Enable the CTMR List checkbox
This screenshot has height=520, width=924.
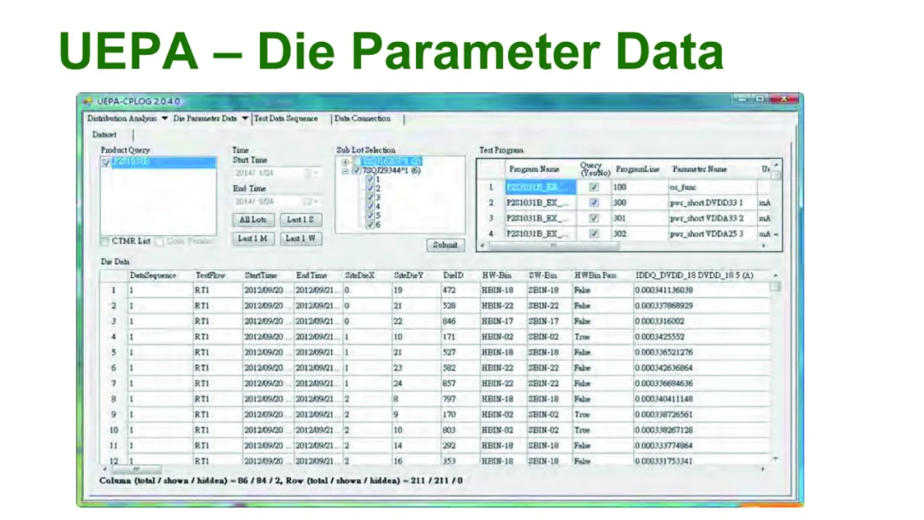[x=105, y=241]
